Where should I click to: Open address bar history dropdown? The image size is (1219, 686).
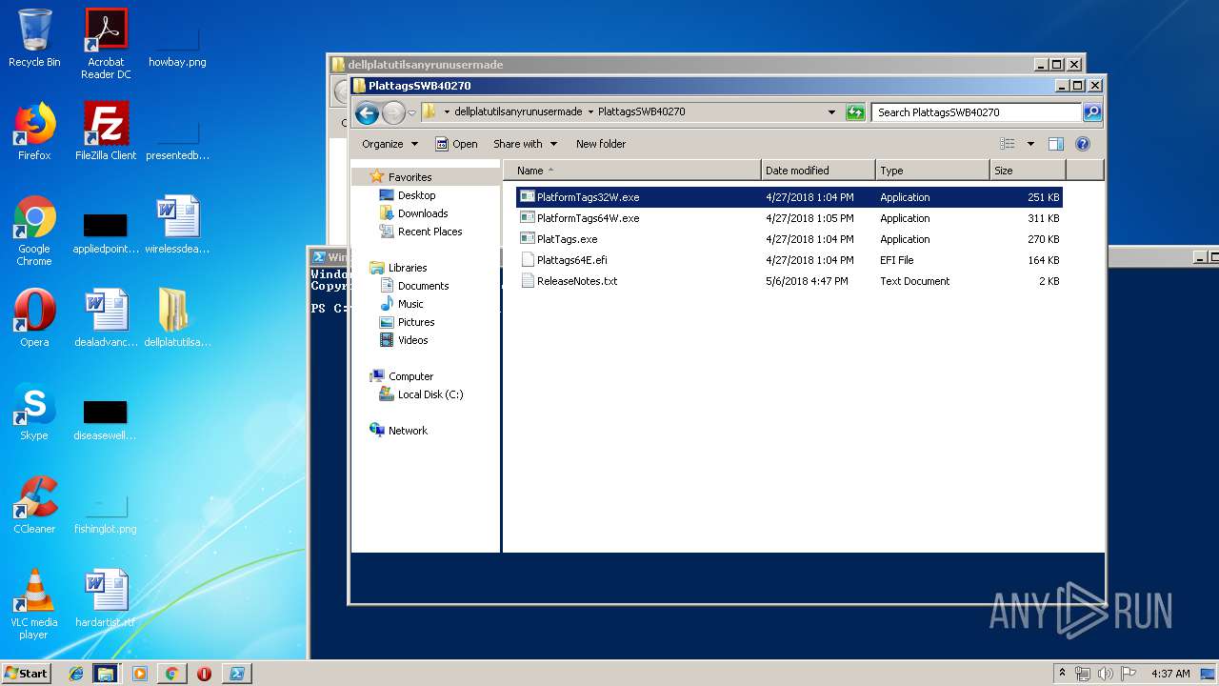click(x=833, y=112)
